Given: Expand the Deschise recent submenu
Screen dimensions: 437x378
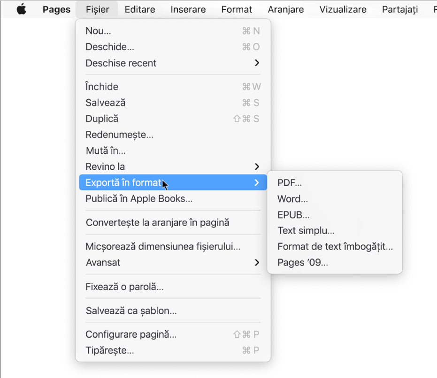Looking at the screenshot, I should tap(121, 63).
